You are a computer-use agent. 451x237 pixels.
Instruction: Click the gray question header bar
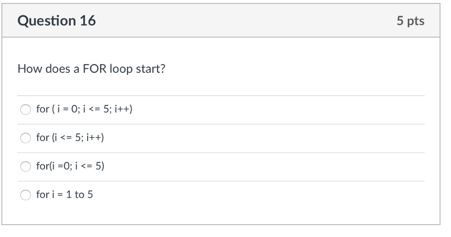point(221,21)
